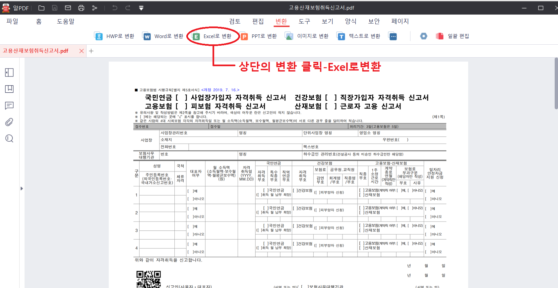The height and width of the screenshot is (288, 558).
Task: Switch to the 보안 tab
Action: point(374,22)
